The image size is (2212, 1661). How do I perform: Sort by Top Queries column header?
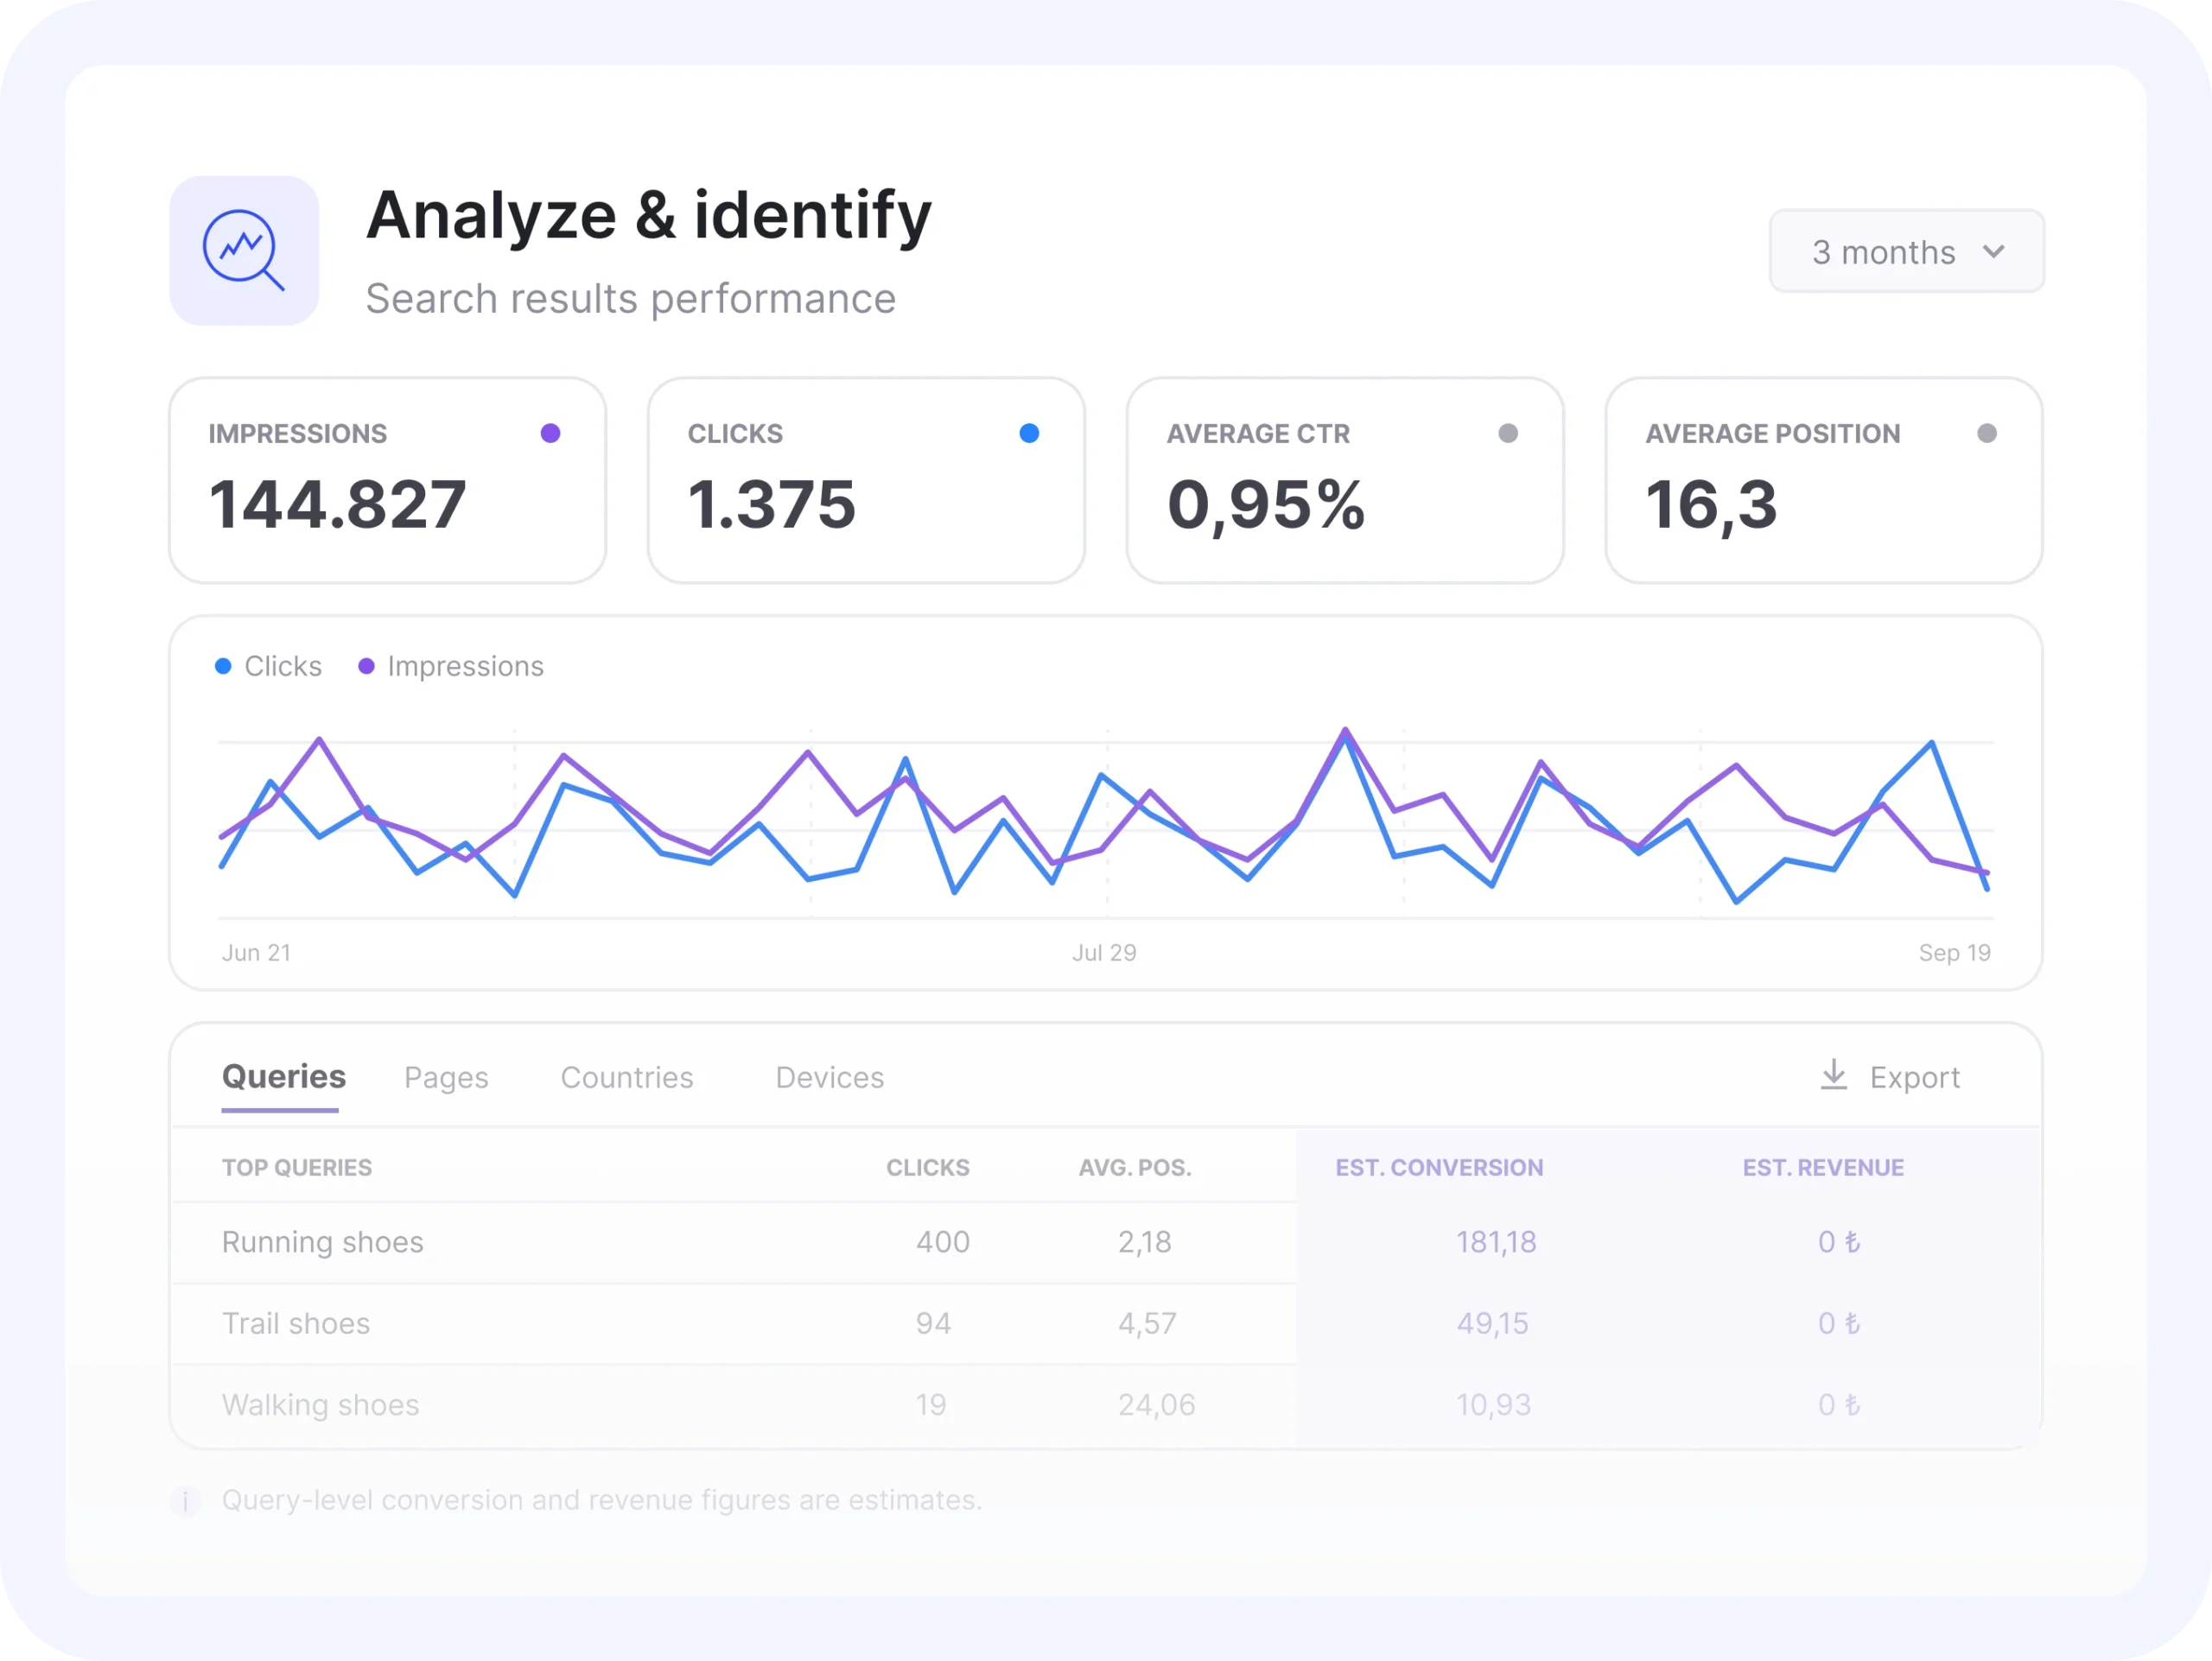click(x=297, y=1167)
